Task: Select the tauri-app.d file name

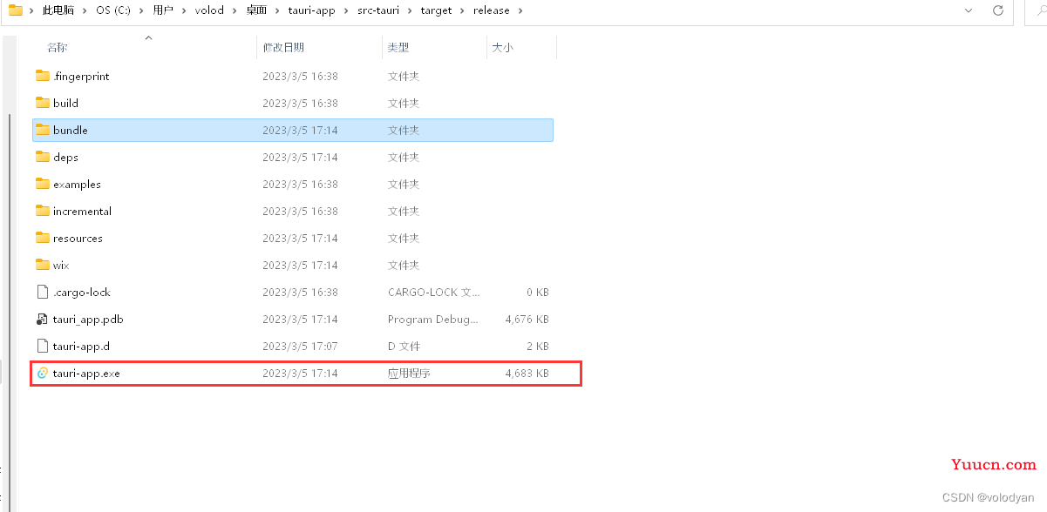Action: (x=81, y=346)
